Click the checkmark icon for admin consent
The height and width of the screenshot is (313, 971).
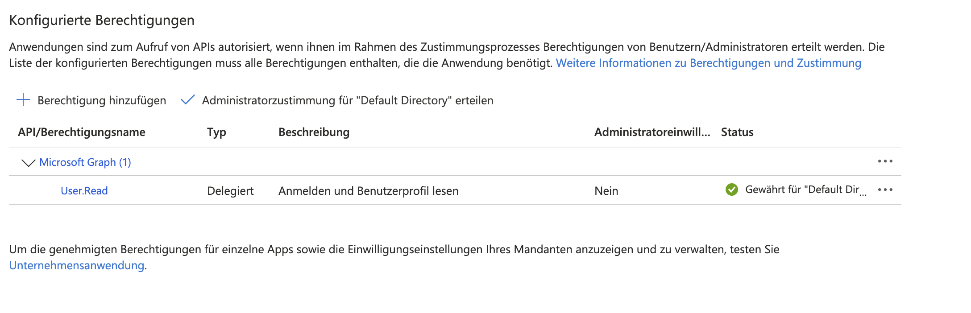click(188, 100)
